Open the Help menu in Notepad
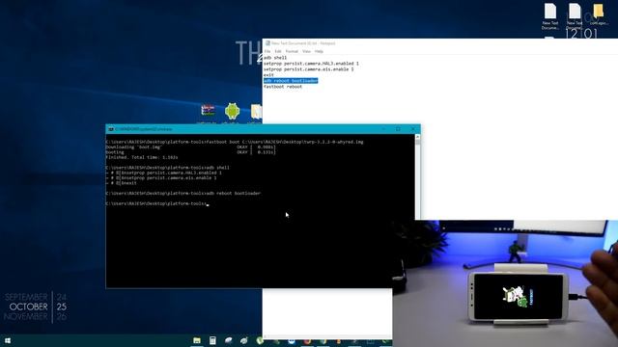This screenshot has width=618, height=347. pos(319,51)
